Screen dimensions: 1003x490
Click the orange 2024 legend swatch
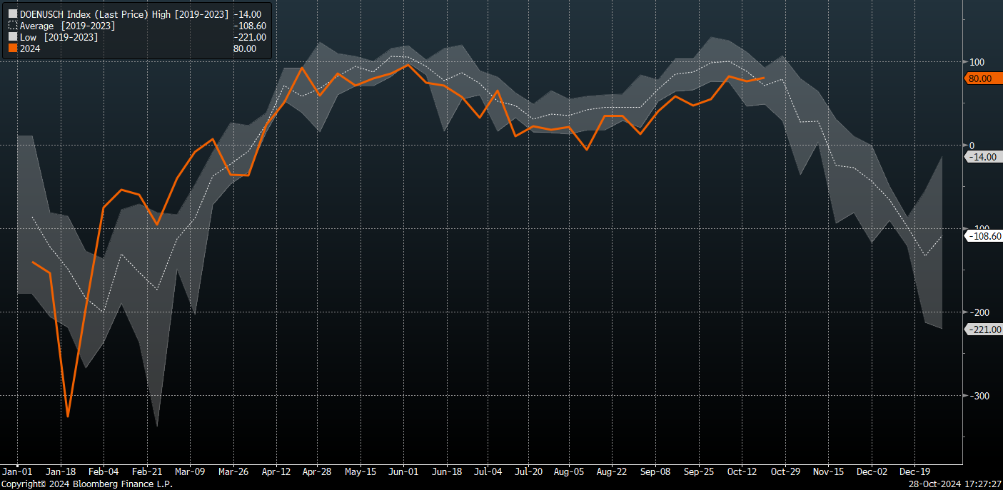click(12, 49)
